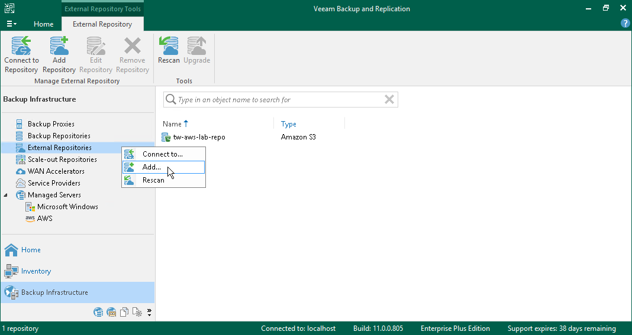The height and width of the screenshot is (335, 632).
Task: Click the Inventory view icon
Action: (11, 271)
